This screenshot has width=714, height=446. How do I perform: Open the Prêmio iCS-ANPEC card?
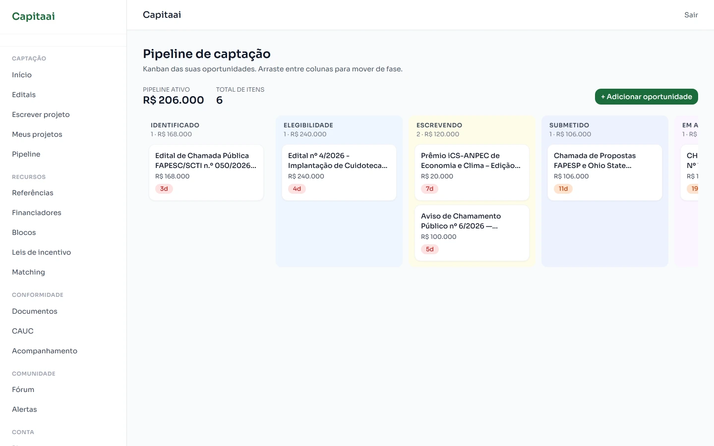[472, 172]
